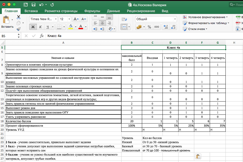
Task: Increase decimal places
Action: (166, 27)
